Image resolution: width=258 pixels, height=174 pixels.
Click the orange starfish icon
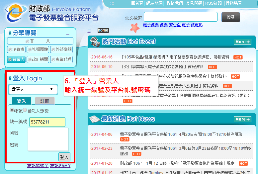(135, 28)
